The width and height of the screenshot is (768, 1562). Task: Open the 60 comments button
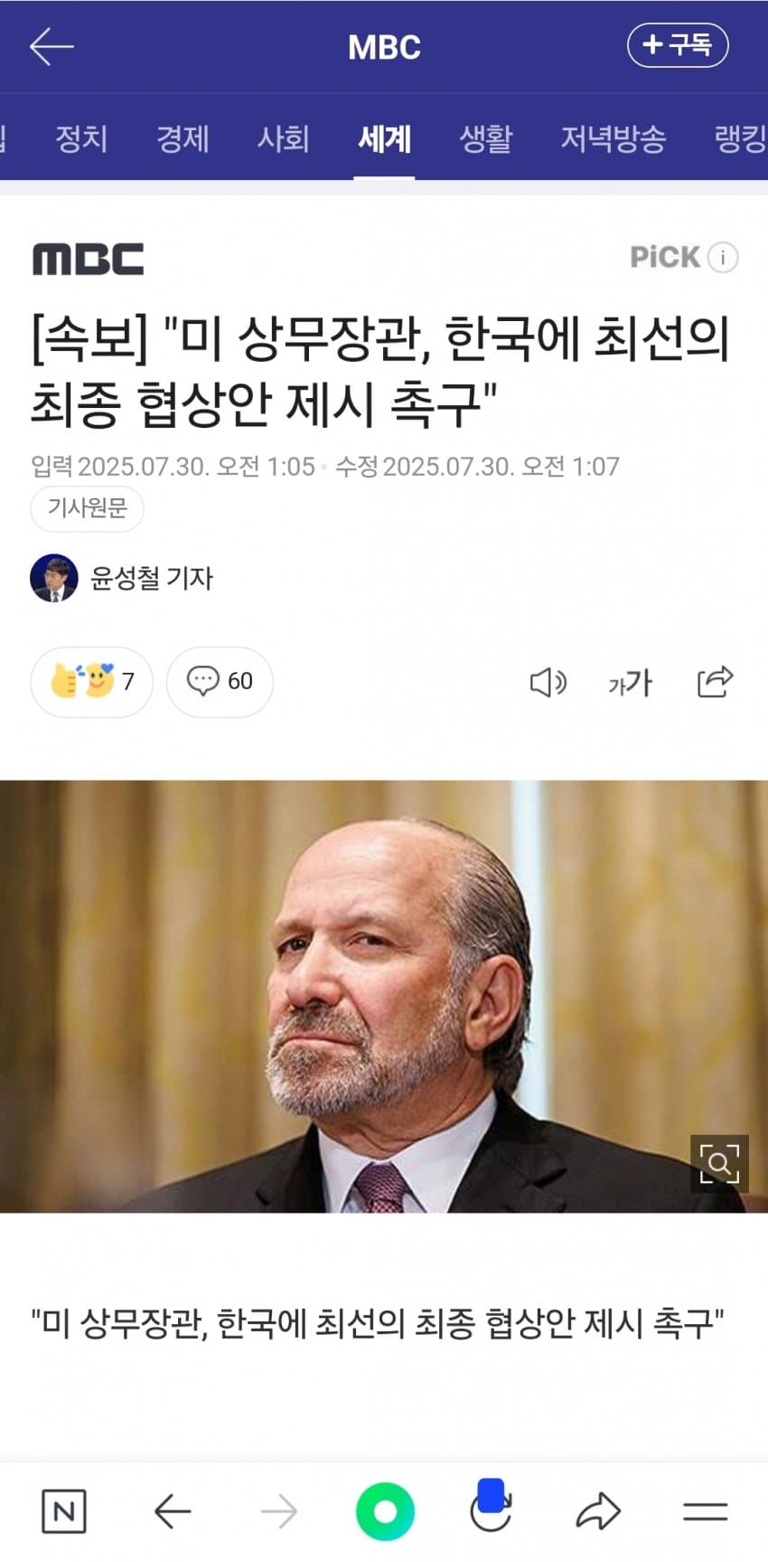pyautogui.click(x=220, y=682)
